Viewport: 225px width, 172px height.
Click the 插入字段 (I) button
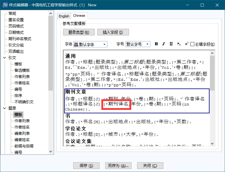pos(113,32)
